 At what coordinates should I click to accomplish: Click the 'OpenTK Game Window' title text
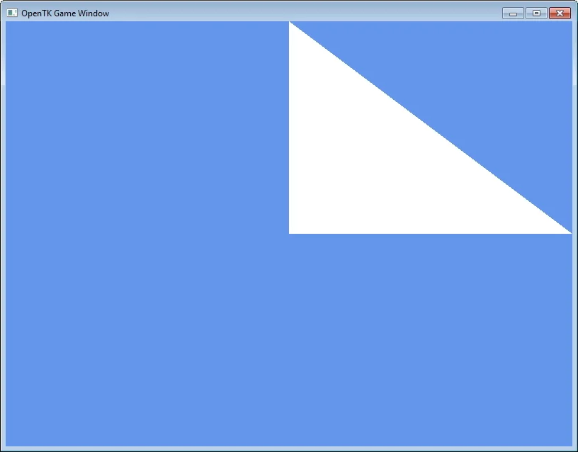point(65,13)
